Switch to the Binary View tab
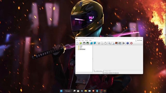 (108, 71)
